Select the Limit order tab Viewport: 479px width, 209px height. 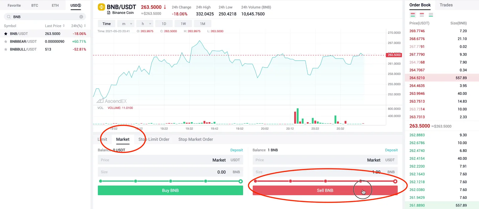tap(102, 139)
